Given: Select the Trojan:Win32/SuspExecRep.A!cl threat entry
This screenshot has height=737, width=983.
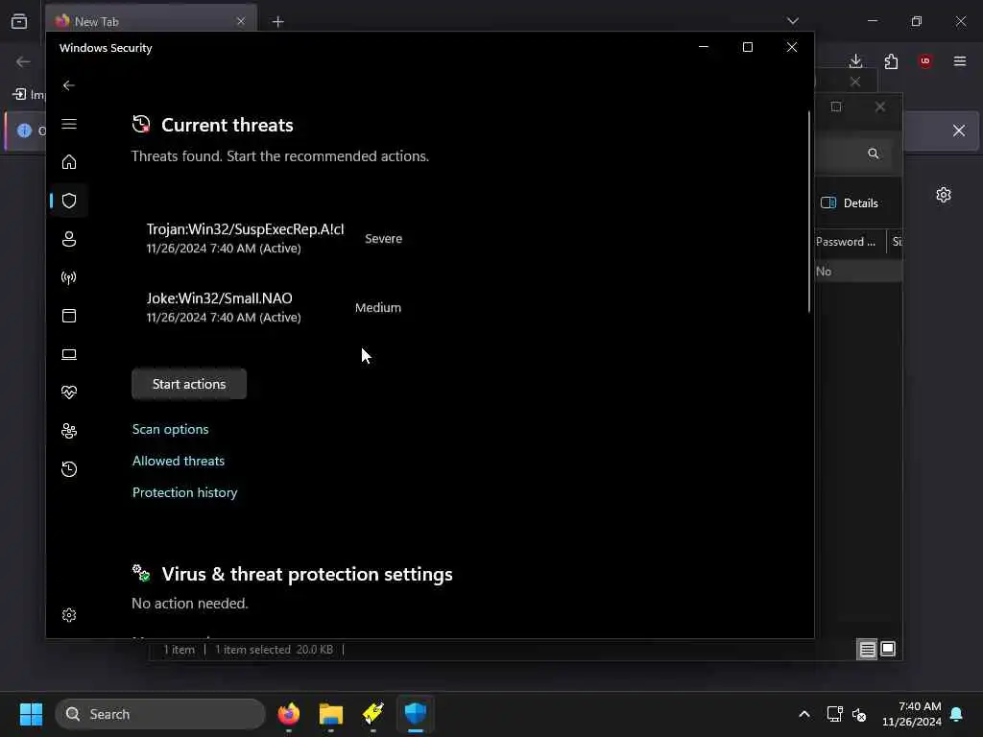Looking at the screenshot, I should point(245,238).
